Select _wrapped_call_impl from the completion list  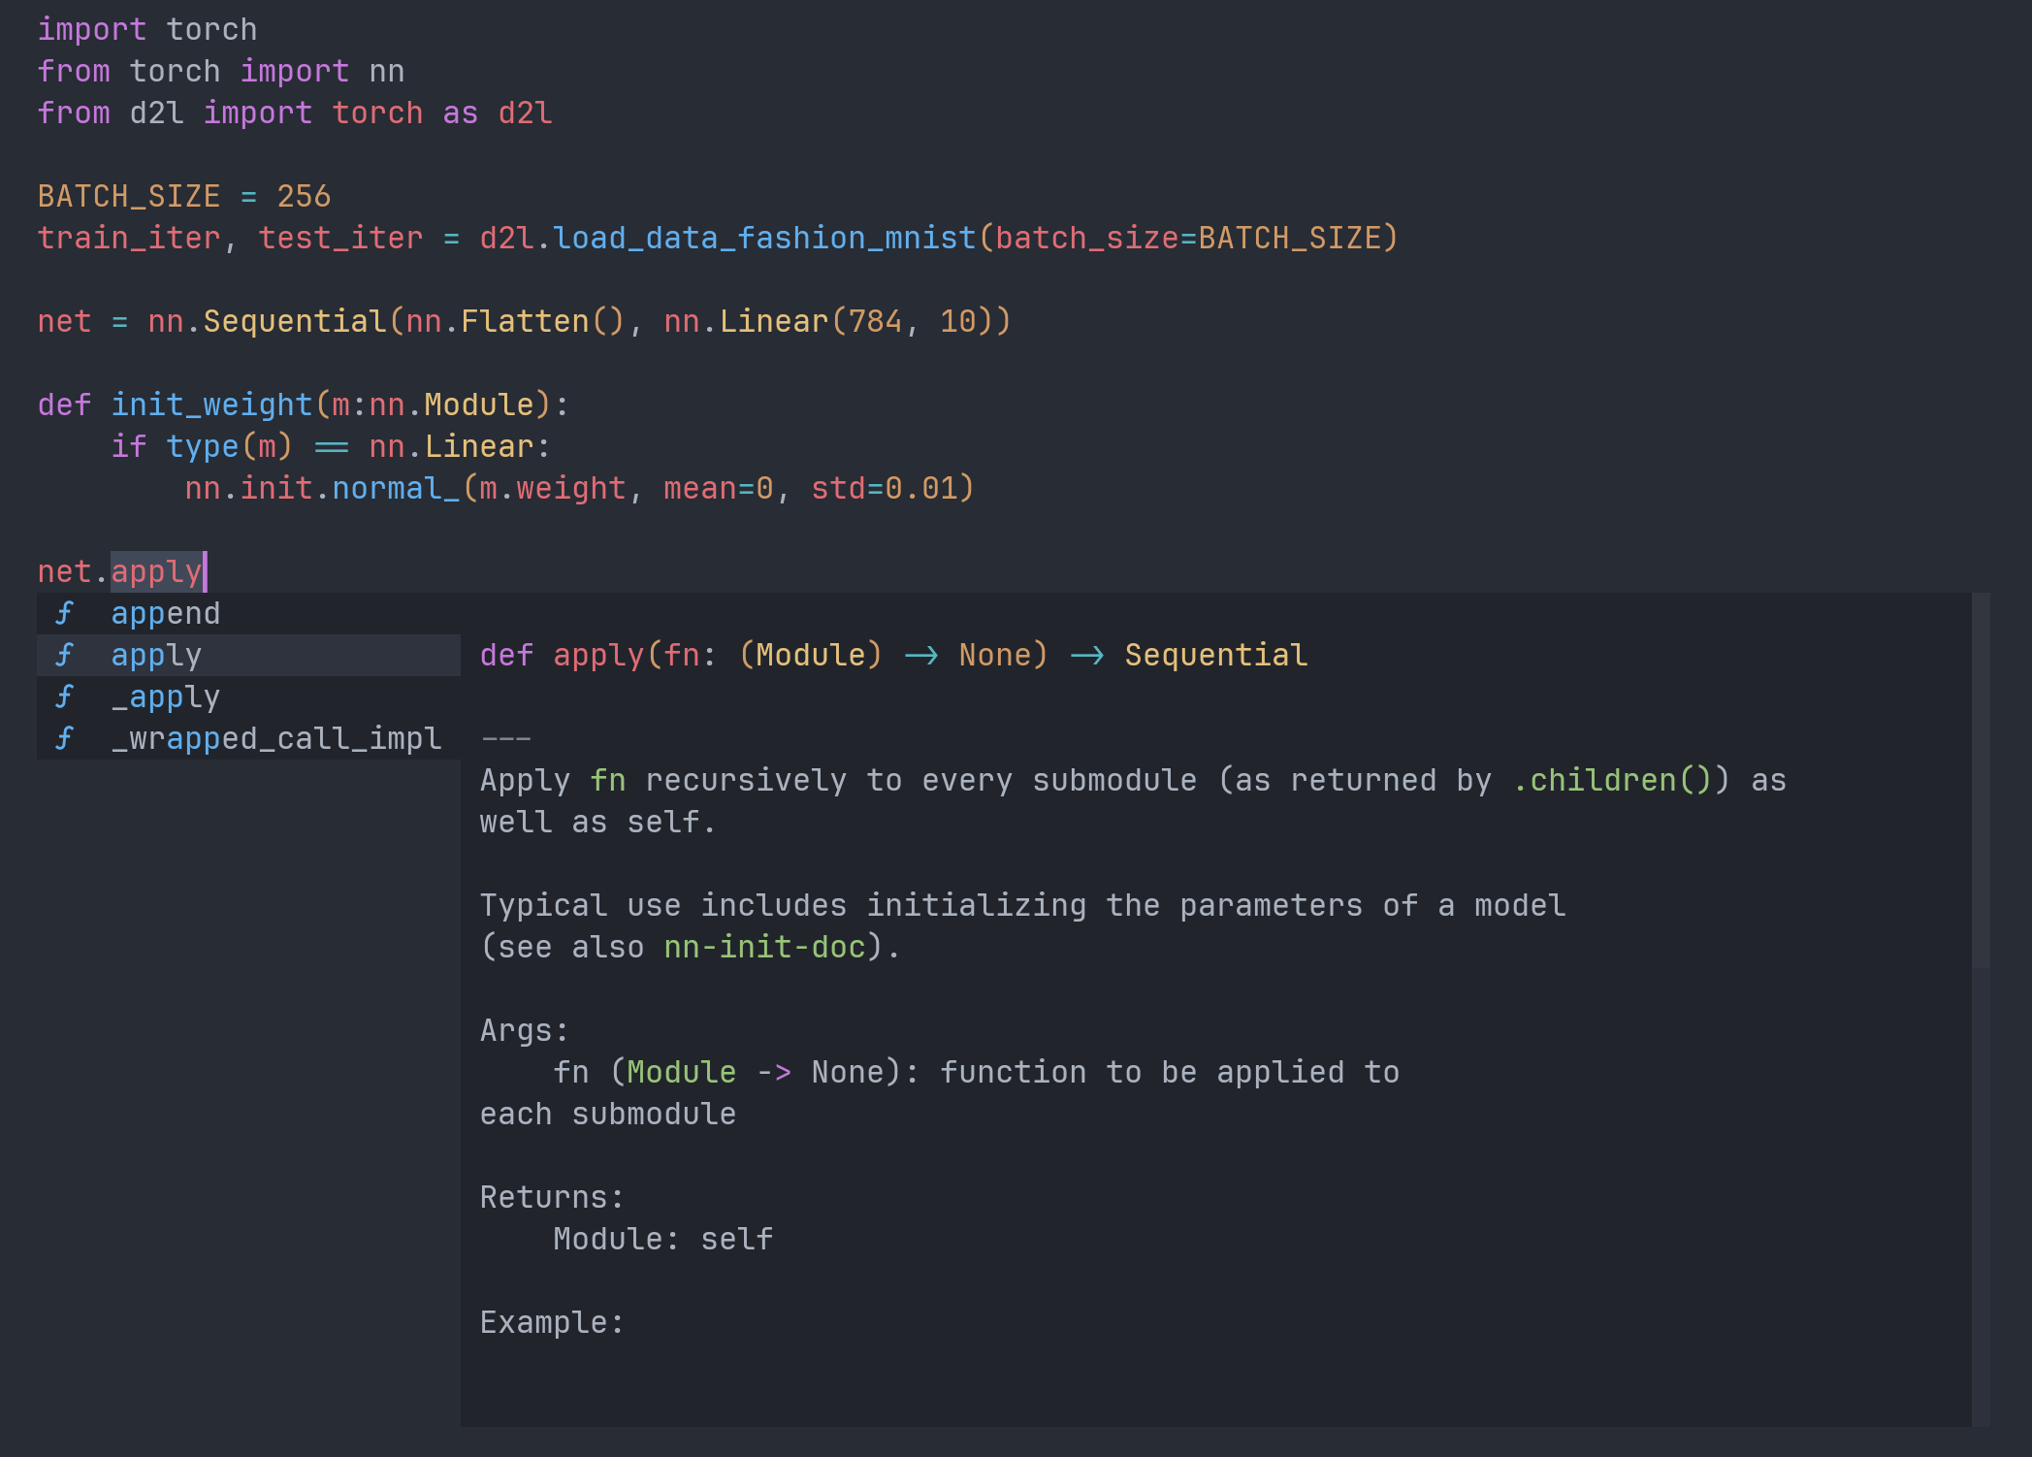276,739
